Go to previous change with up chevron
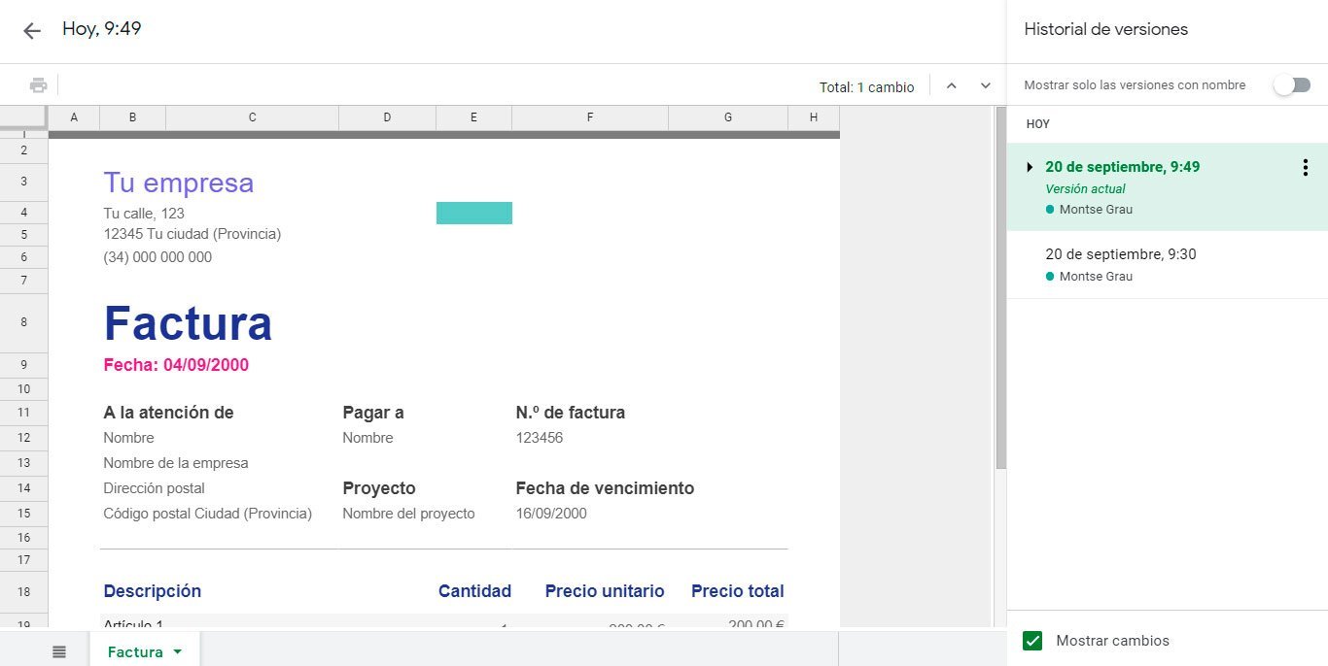The height and width of the screenshot is (666, 1328). (x=952, y=86)
